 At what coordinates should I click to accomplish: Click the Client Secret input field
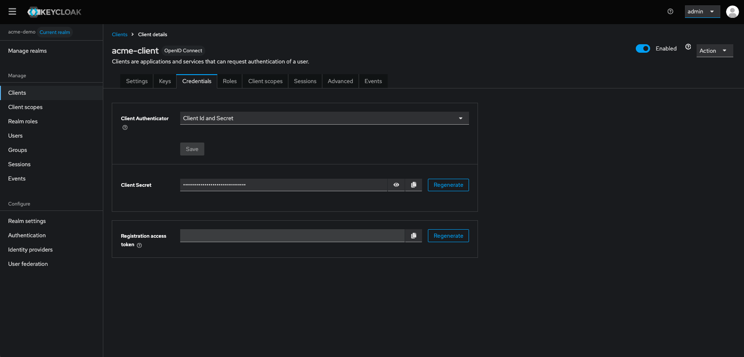coord(283,185)
